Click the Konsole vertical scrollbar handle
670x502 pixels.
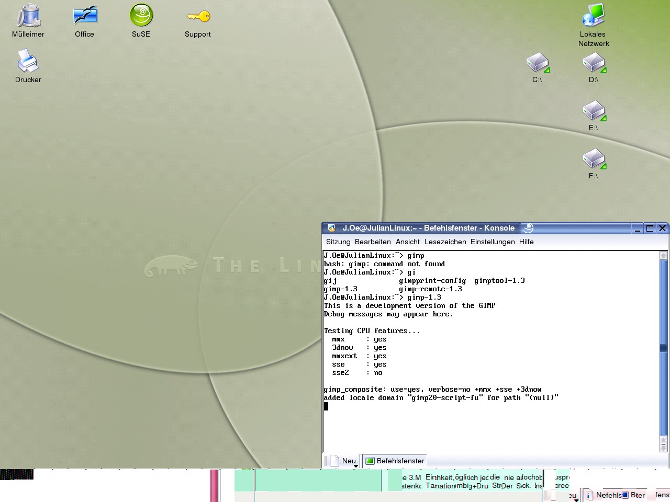[664, 348]
